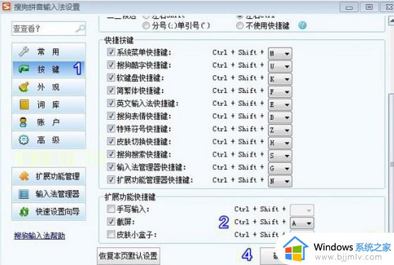The height and width of the screenshot is (265, 394).
Task: Toggle 英文输入法快捷键 checkbox
Action: click(111, 103)
